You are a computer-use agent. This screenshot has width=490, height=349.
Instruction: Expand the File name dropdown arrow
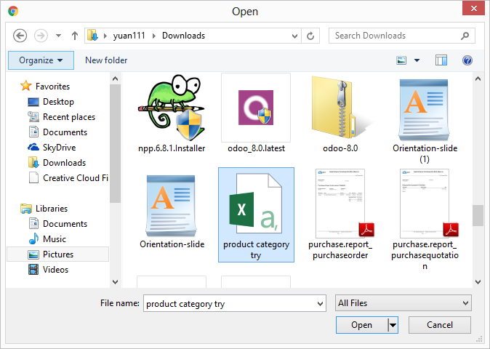(x=320, y=303)
